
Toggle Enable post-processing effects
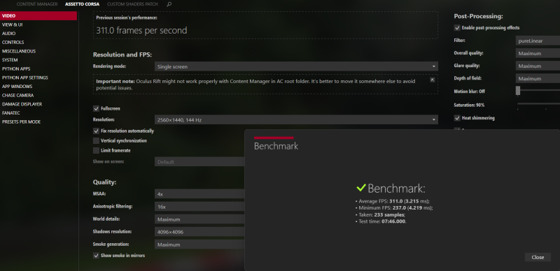click(x=457, y=28)
